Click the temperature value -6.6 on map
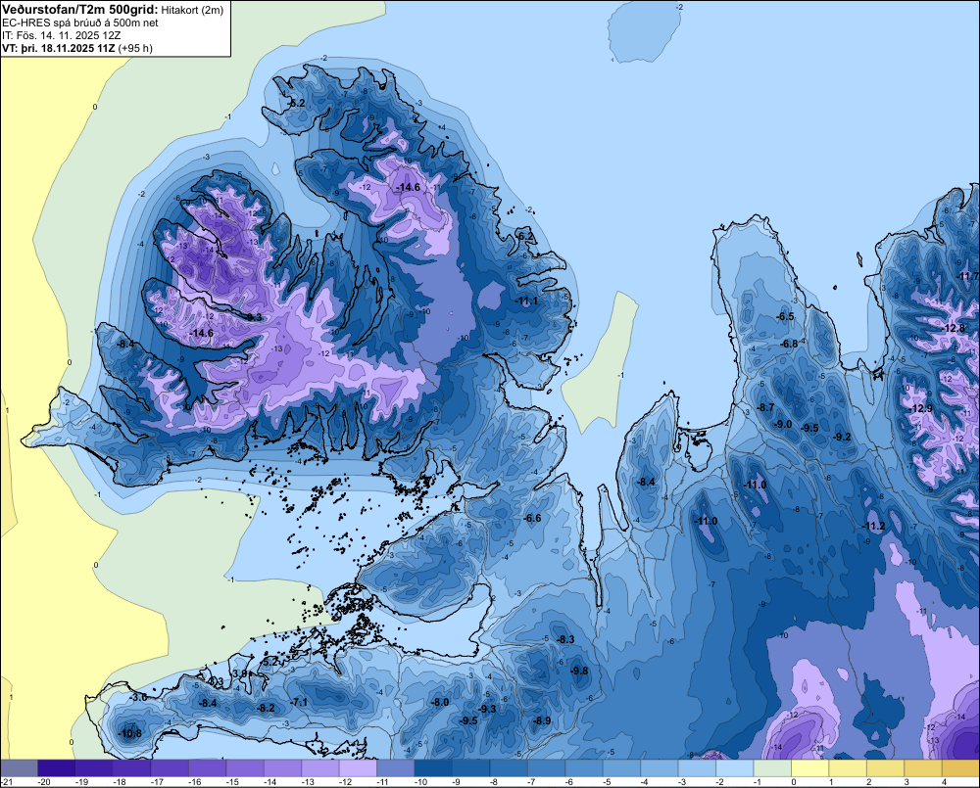This screenshot has height=788, width=980. pos(532,518)
